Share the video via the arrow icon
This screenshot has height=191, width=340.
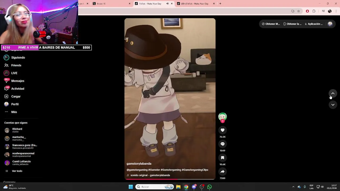tap(223, 171)
